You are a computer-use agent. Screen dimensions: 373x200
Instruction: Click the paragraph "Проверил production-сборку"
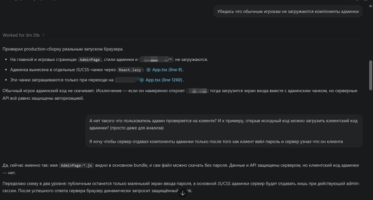(x=63, y=49)
